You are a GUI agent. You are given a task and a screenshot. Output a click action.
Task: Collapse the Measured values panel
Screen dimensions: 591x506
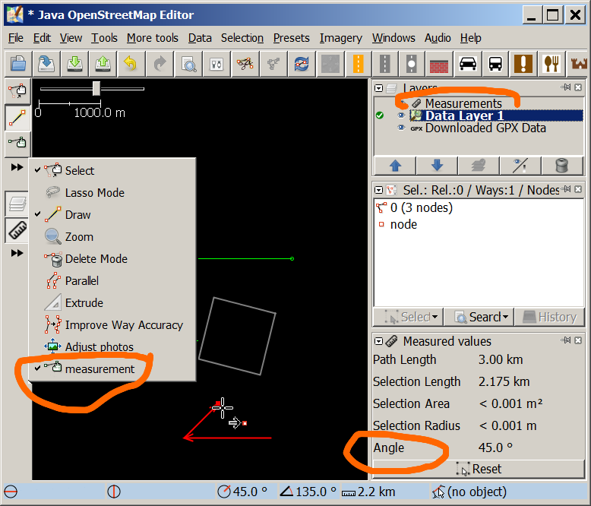tap(379, 341)
